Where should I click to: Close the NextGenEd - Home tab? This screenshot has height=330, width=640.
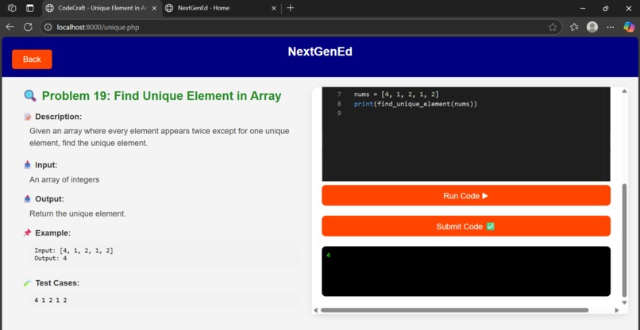274,8
